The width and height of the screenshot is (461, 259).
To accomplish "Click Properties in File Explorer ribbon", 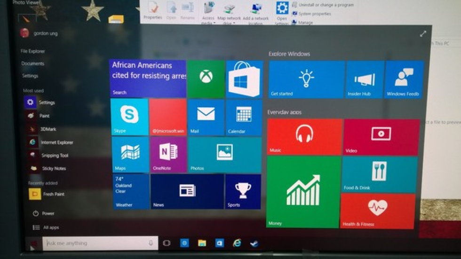I will pos(153,10).
